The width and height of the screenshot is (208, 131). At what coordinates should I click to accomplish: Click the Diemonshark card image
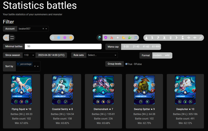[103, 90]
